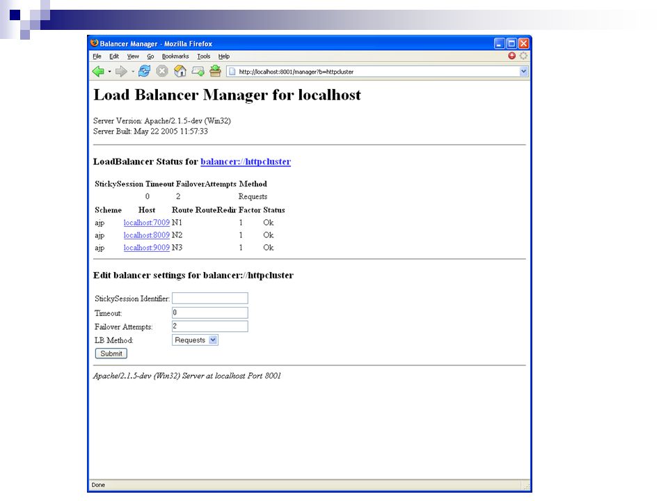This screenshot has height=501, width=668.
Task: Click the grey Forward arrow button
Action: (121, 72)
